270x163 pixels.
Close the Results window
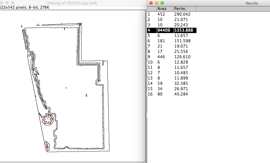(151, 3)
